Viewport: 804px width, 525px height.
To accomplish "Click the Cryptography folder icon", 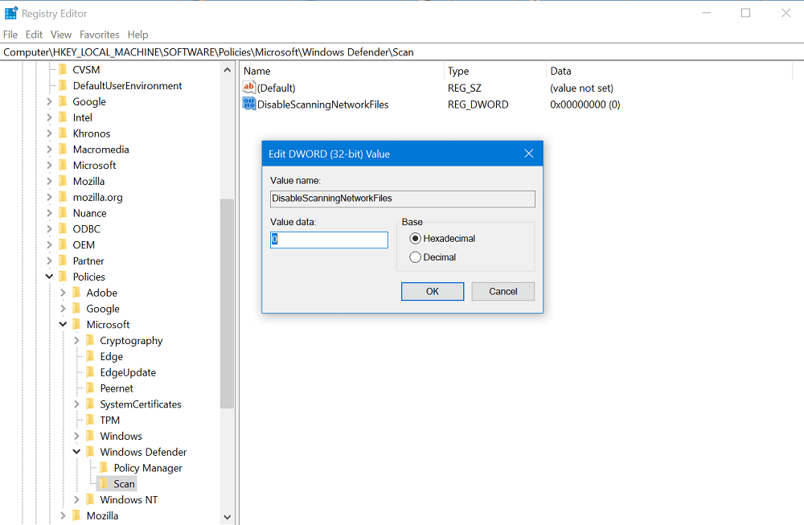I will click(90, 340).
